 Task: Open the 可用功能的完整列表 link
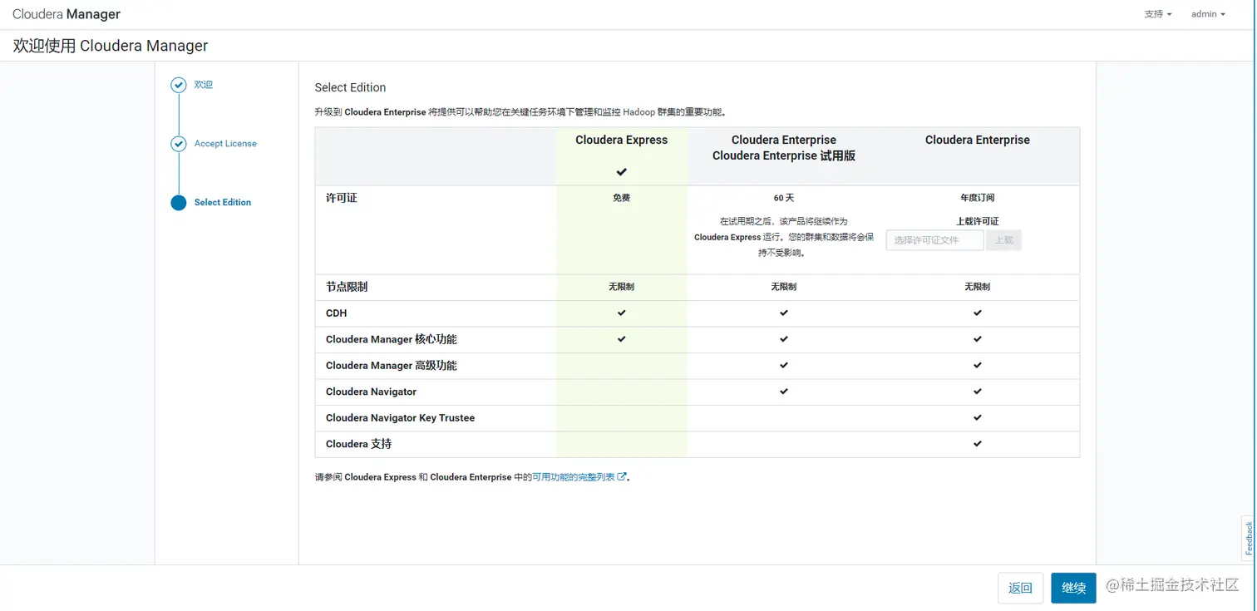pyautogui.click(x=574, y=477)
